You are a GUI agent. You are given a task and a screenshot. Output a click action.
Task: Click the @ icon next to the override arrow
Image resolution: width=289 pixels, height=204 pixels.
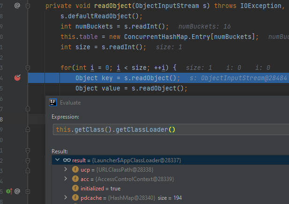[17, 191]
